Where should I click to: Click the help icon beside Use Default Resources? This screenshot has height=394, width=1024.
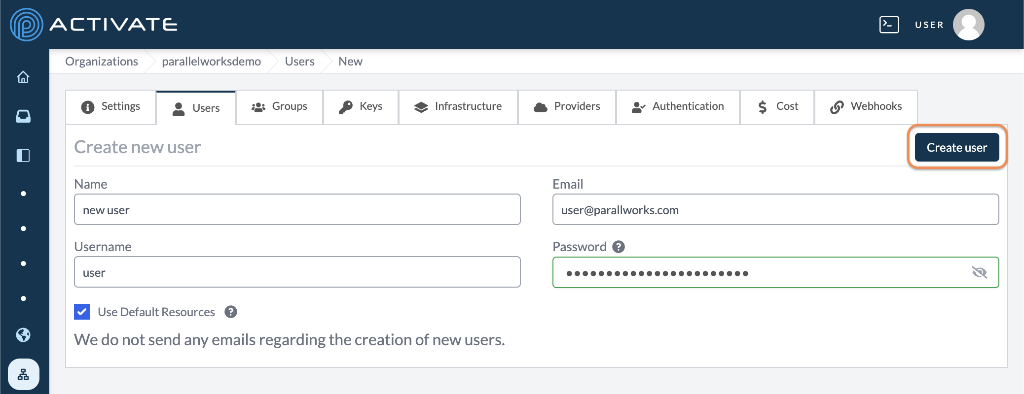231,312
